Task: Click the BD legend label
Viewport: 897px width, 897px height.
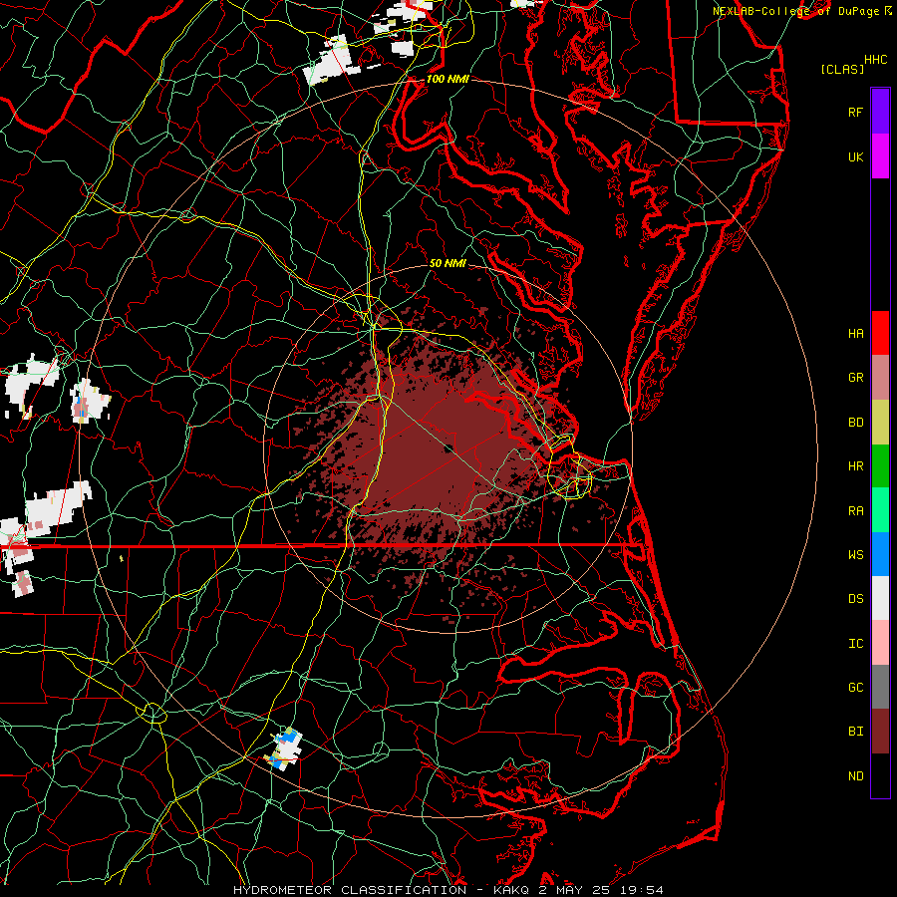Action: click(x=856, y=423)
